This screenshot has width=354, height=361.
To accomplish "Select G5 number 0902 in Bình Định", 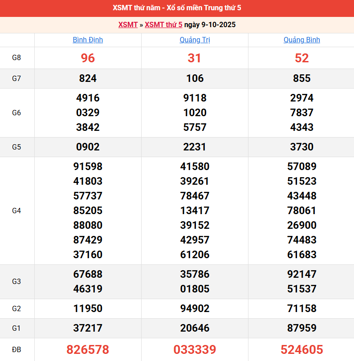I will point(88,147).
